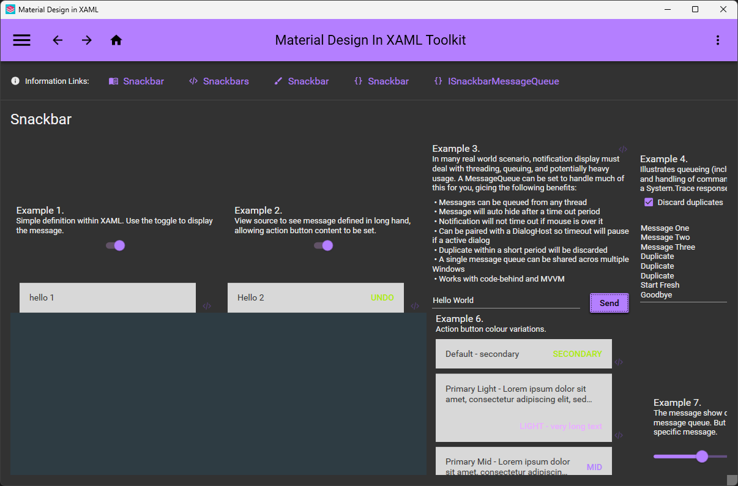Turn off the Example 1 toggle switch
738x486 pixels.
coord(115,245)
